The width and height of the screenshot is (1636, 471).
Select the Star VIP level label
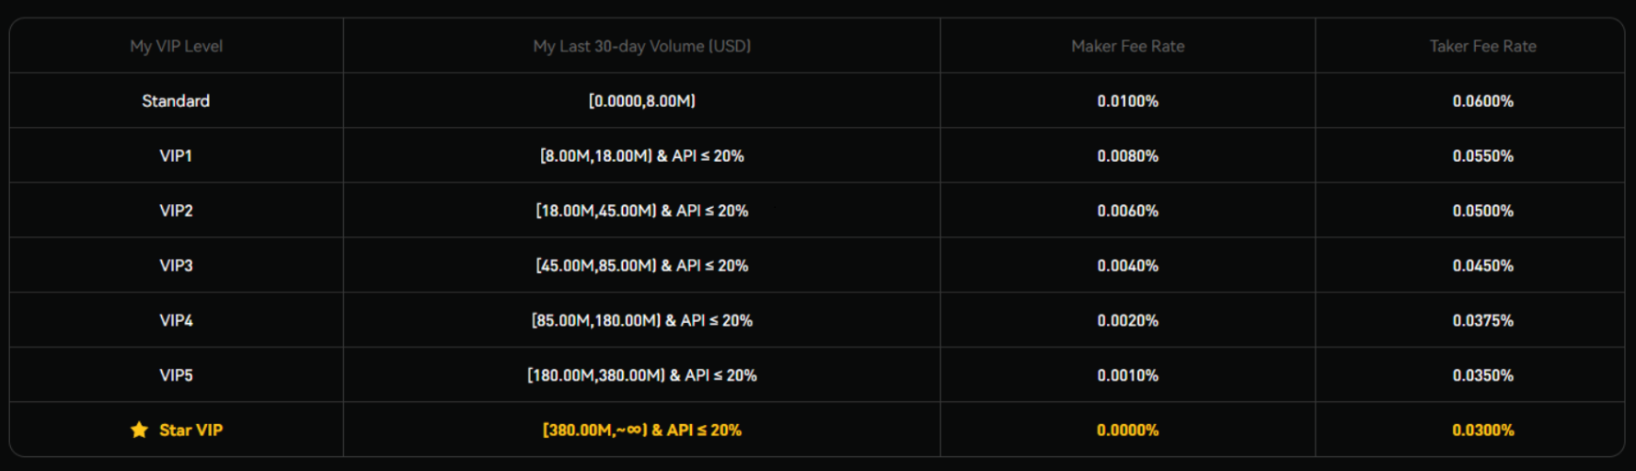[x=190, y=430]
